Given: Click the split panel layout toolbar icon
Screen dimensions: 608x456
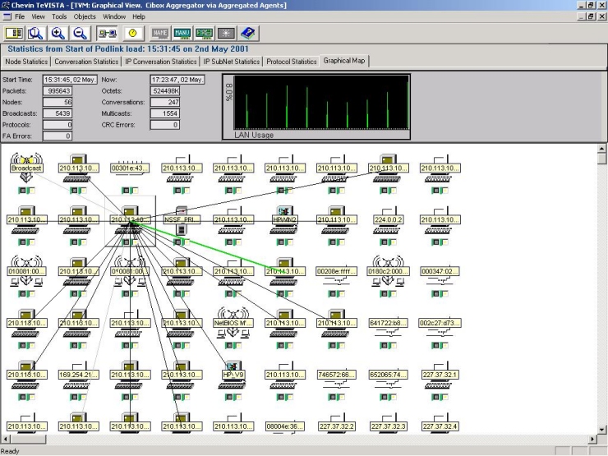Looking at the screenshot, I should pyautogui.click(x=14, y=34).
